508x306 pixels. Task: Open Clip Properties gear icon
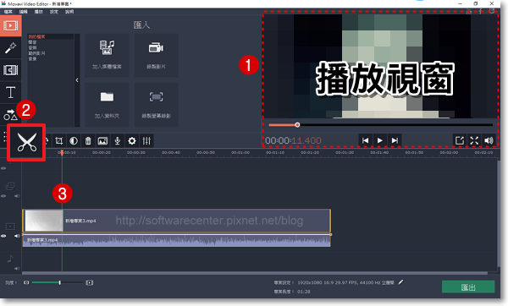(132, 140)
